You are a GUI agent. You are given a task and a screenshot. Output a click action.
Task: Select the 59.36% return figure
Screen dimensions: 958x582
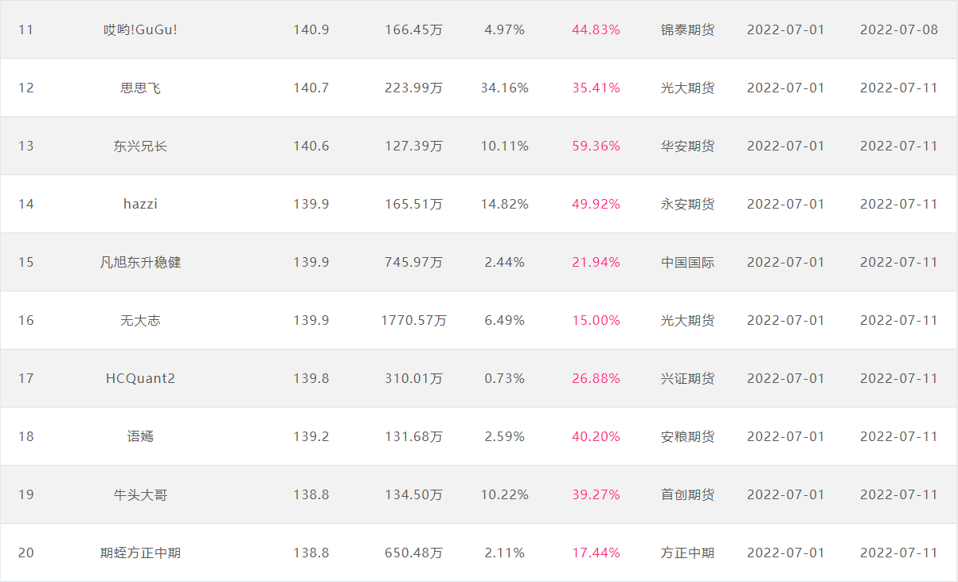point(596,146)
